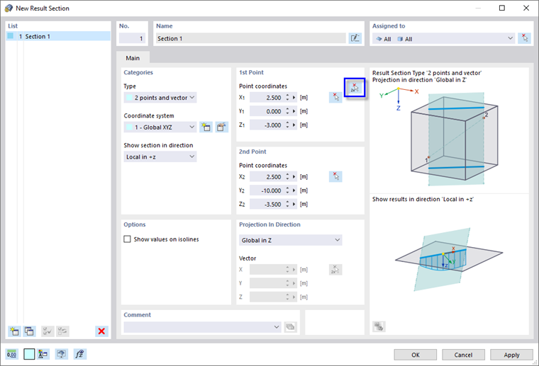Edit the selected coordinate system icon
The image size is (539, 366).
click(x=222, y=127)
